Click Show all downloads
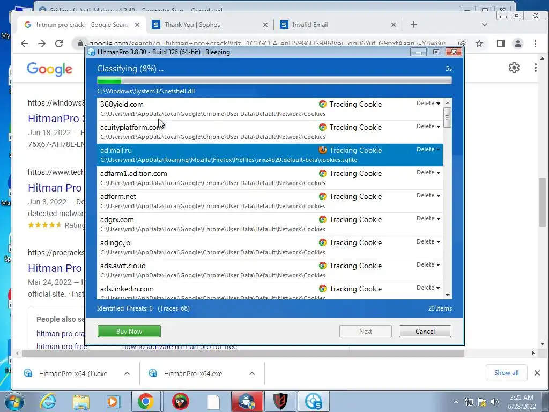This screenshot has width=549, height=412. coord(506,373)
